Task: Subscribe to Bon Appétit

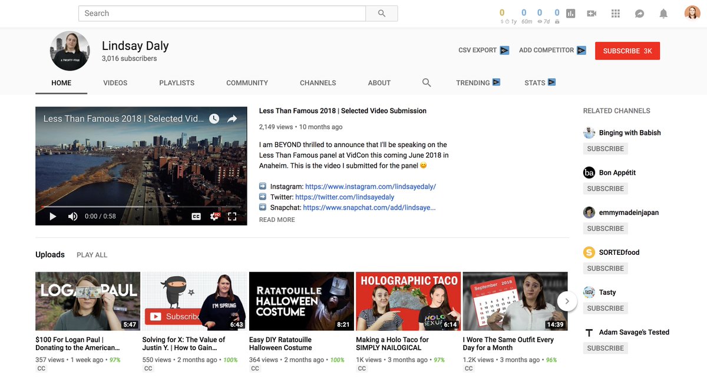Action: [605, 189]
